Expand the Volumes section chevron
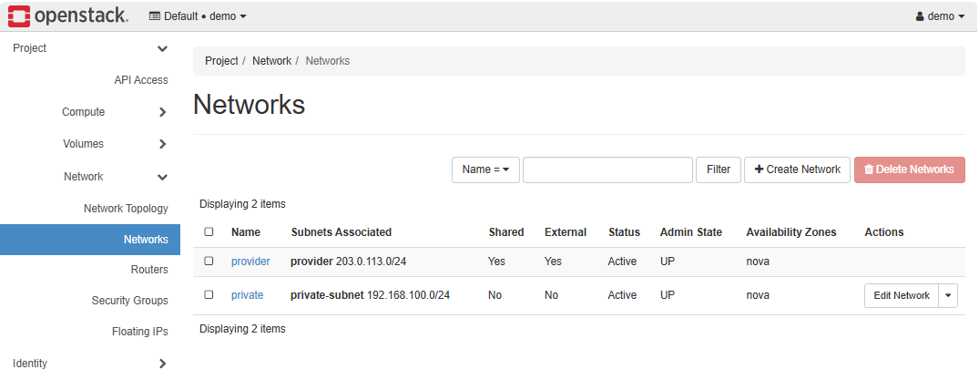The image size is (979, 390). pos(162,144)
